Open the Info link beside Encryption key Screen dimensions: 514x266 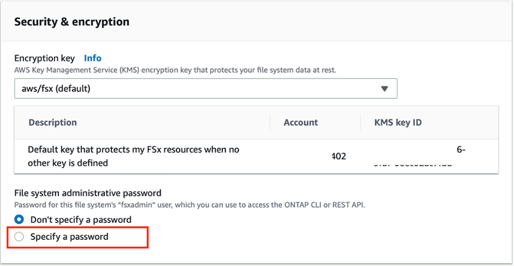[x=92, y=58]
